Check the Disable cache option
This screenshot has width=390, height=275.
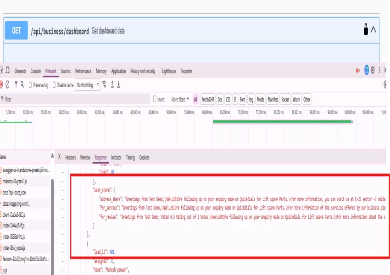(54, 85)
